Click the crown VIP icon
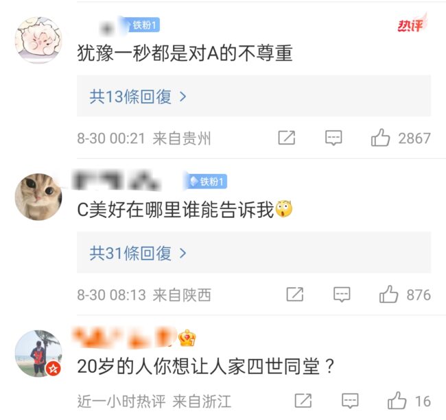 [187, 338]
